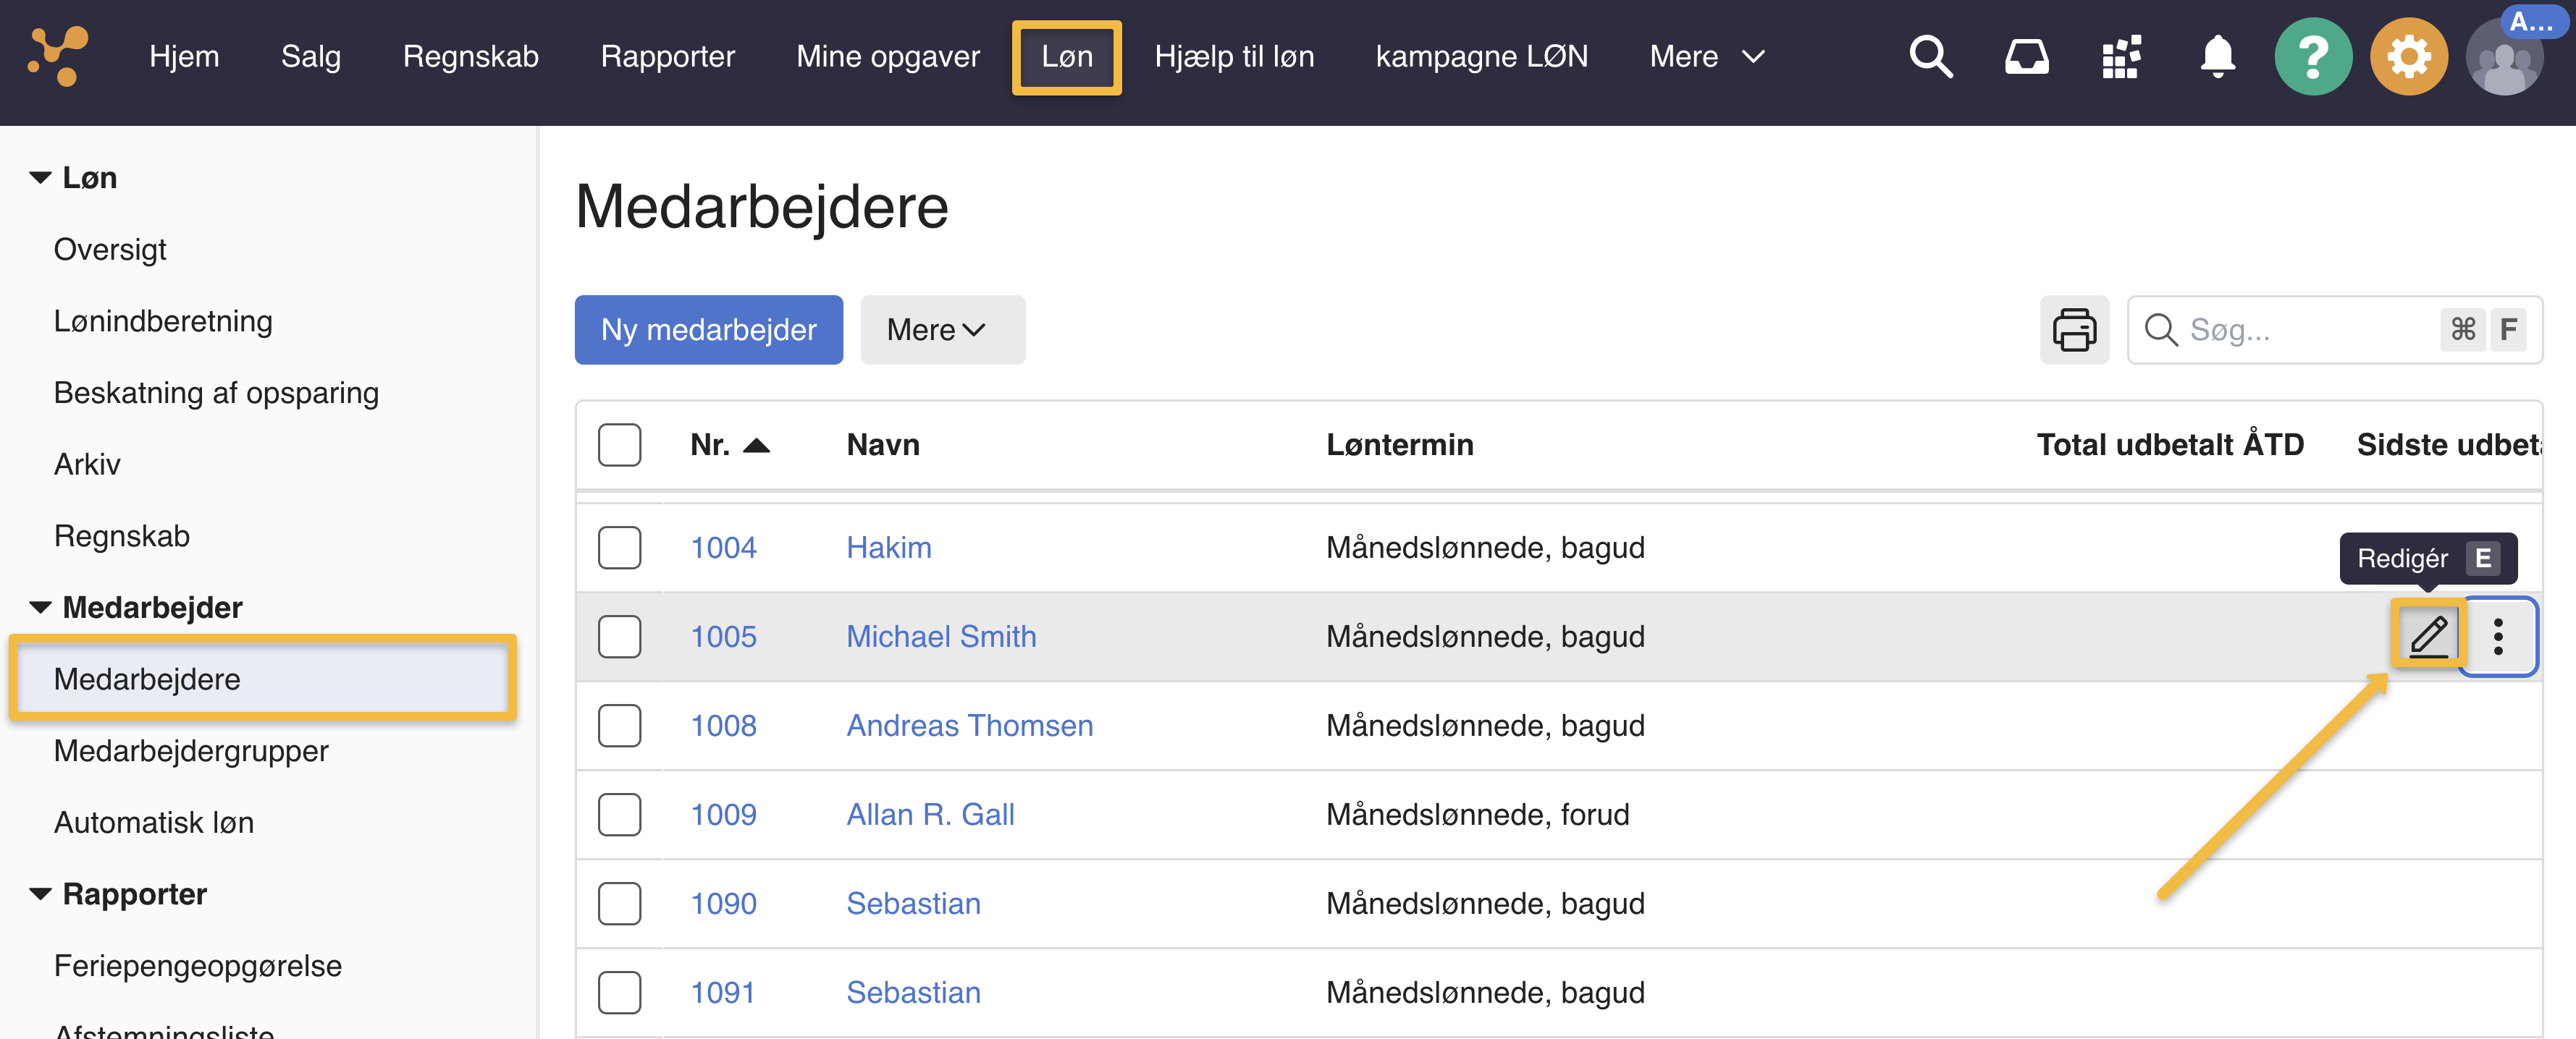Open Hjælp til løn
This screenshot has width=2576, height=1039.
click(x=1234, y=57)
